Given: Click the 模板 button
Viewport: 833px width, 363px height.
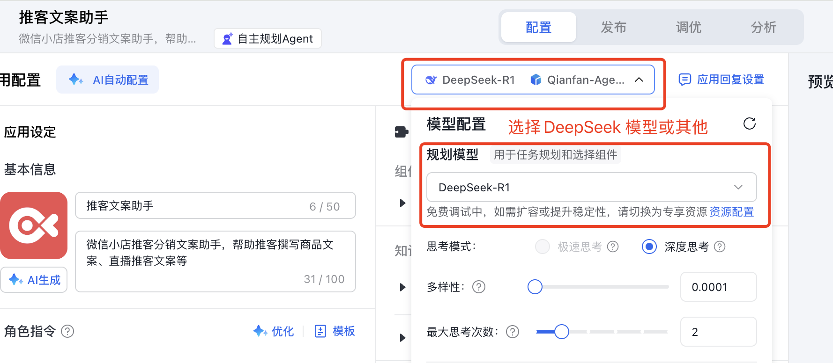Looking at the screenshot, I should pyautogui.click(x=335, y=331).
